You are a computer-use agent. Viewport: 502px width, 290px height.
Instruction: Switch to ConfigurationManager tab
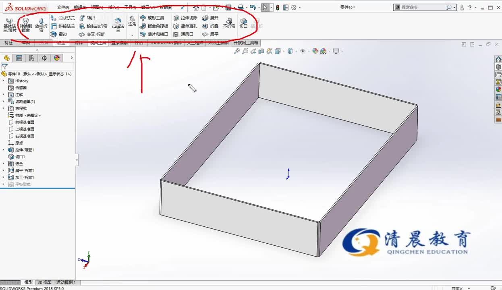(31, 58)
